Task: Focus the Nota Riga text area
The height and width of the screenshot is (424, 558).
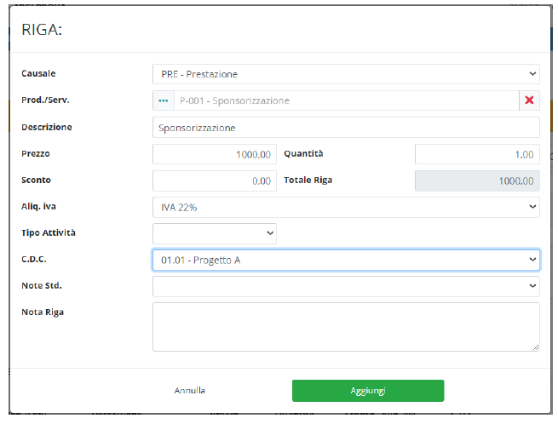Action: 345,326
